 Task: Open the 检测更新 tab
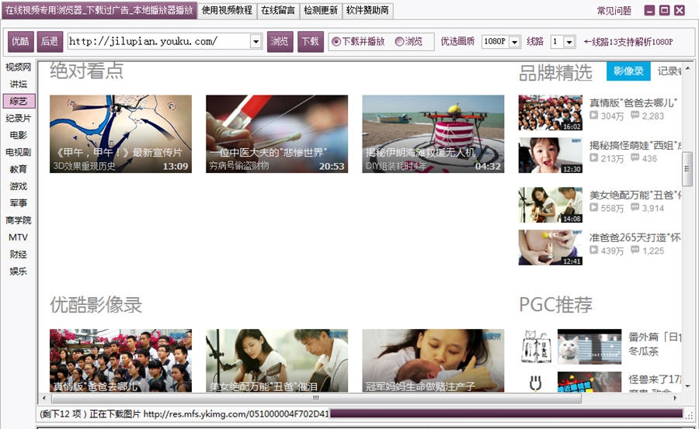pyautogui.click(x=321, y=10)
